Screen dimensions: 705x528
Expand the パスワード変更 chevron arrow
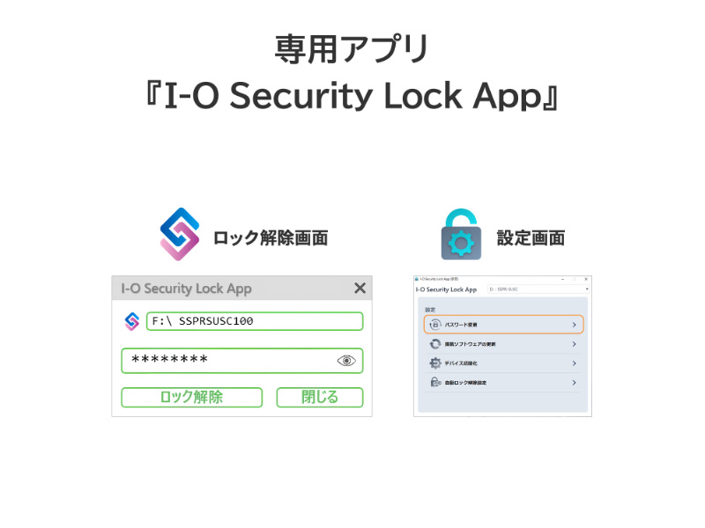[575, 325]
